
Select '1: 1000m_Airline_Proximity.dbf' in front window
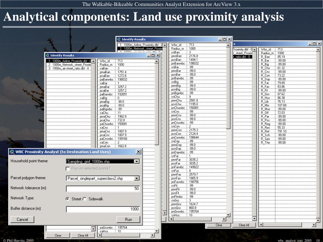[x=68, y=61]
